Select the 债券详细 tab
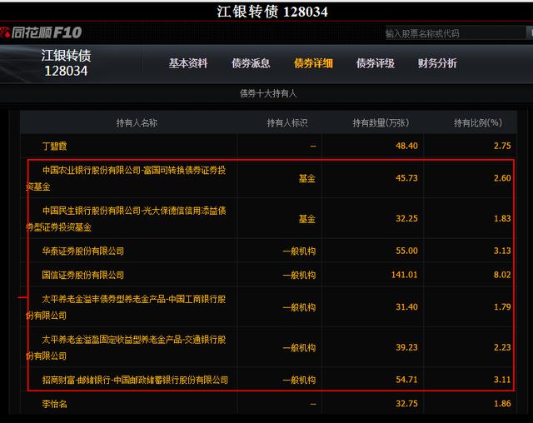This screenshot has height=423, width=533. [313, 63]
